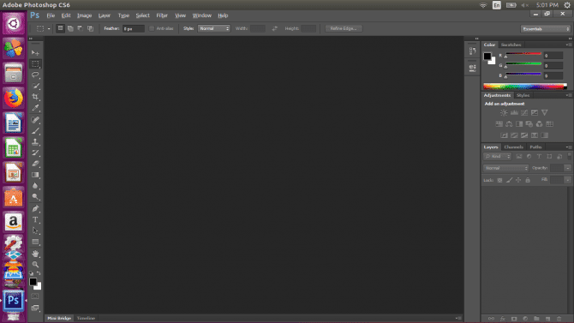Screen dimensions: 574x323
Task: Open the Properties panel icon
Action: (x=472, y=68)
